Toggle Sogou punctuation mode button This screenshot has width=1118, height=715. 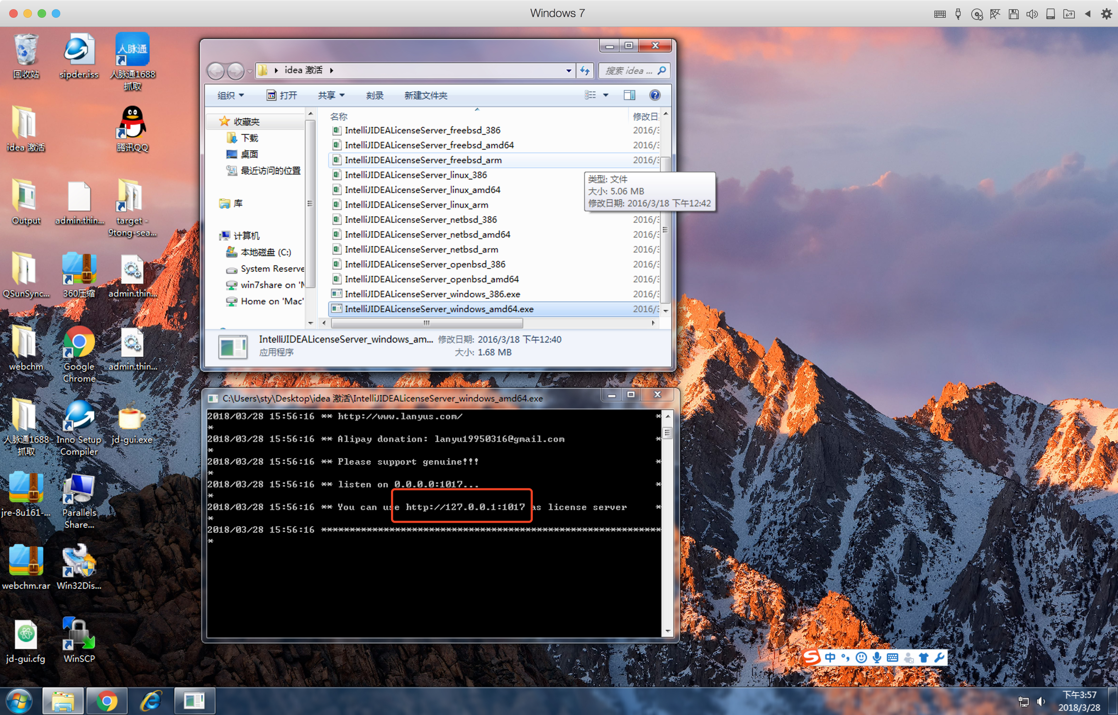[x=845, y=658]
